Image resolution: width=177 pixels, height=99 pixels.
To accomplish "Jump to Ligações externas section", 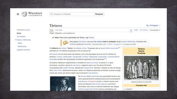I will (x=23, y=50).
